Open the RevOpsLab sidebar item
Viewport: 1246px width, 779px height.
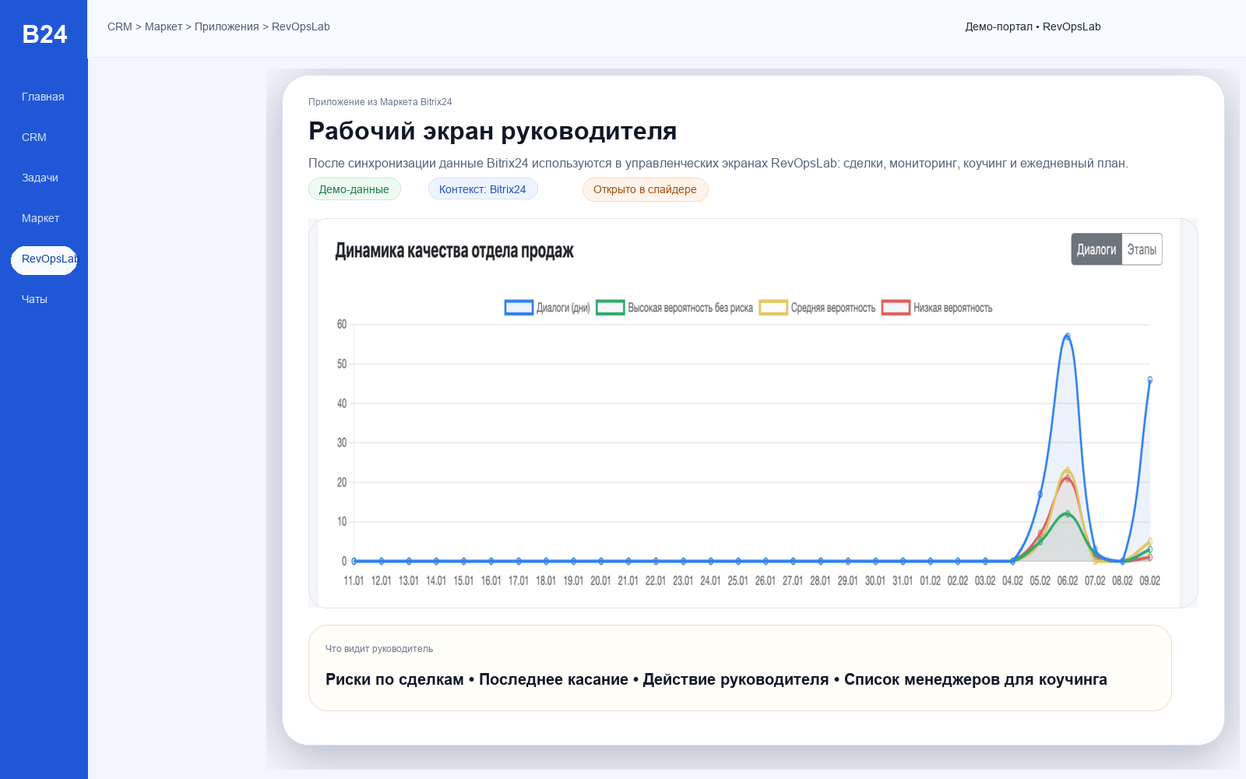click(44, 260)
